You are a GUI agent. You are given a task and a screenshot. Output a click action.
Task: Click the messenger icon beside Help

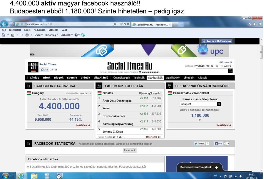[83, 35]
